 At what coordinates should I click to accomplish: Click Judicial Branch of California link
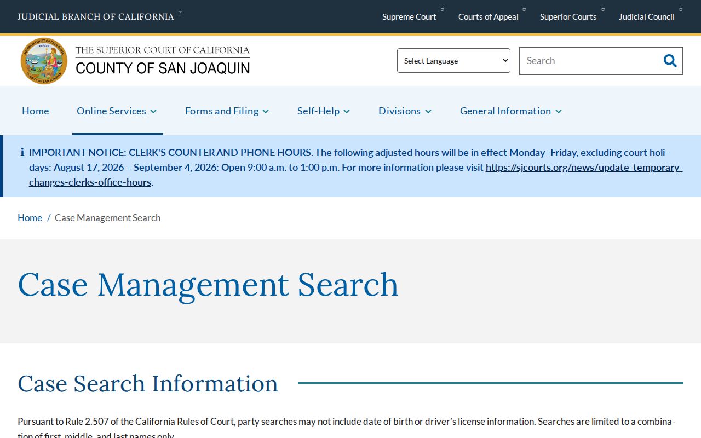tap(96, 16)
